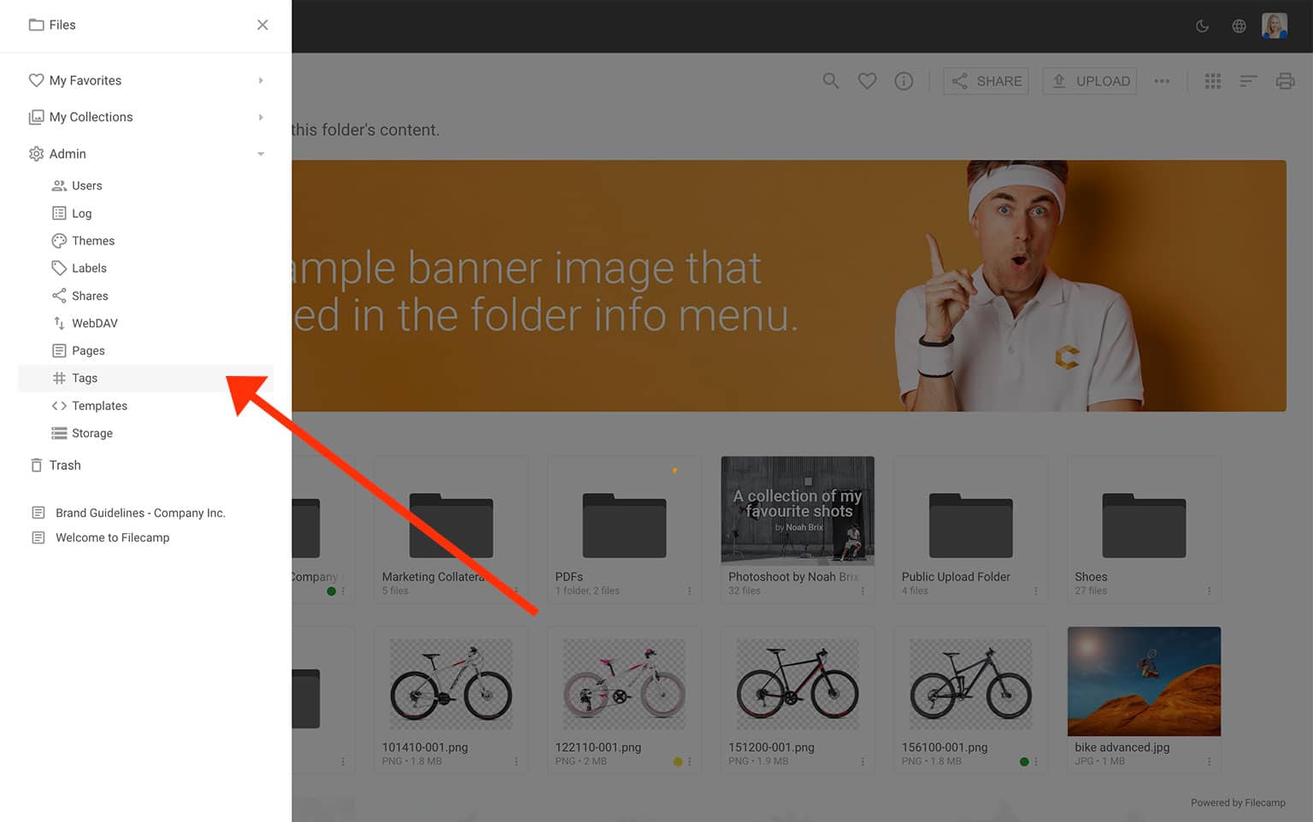Click the print icon
This screenshot has width=1313, height=822.
[1285, 81]
